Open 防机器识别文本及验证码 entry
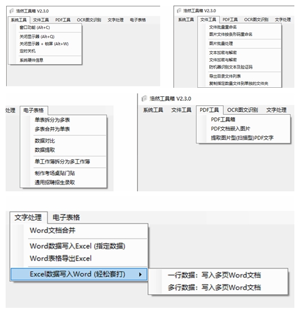This screenshot has height=314, width=300. coord(231,67)
